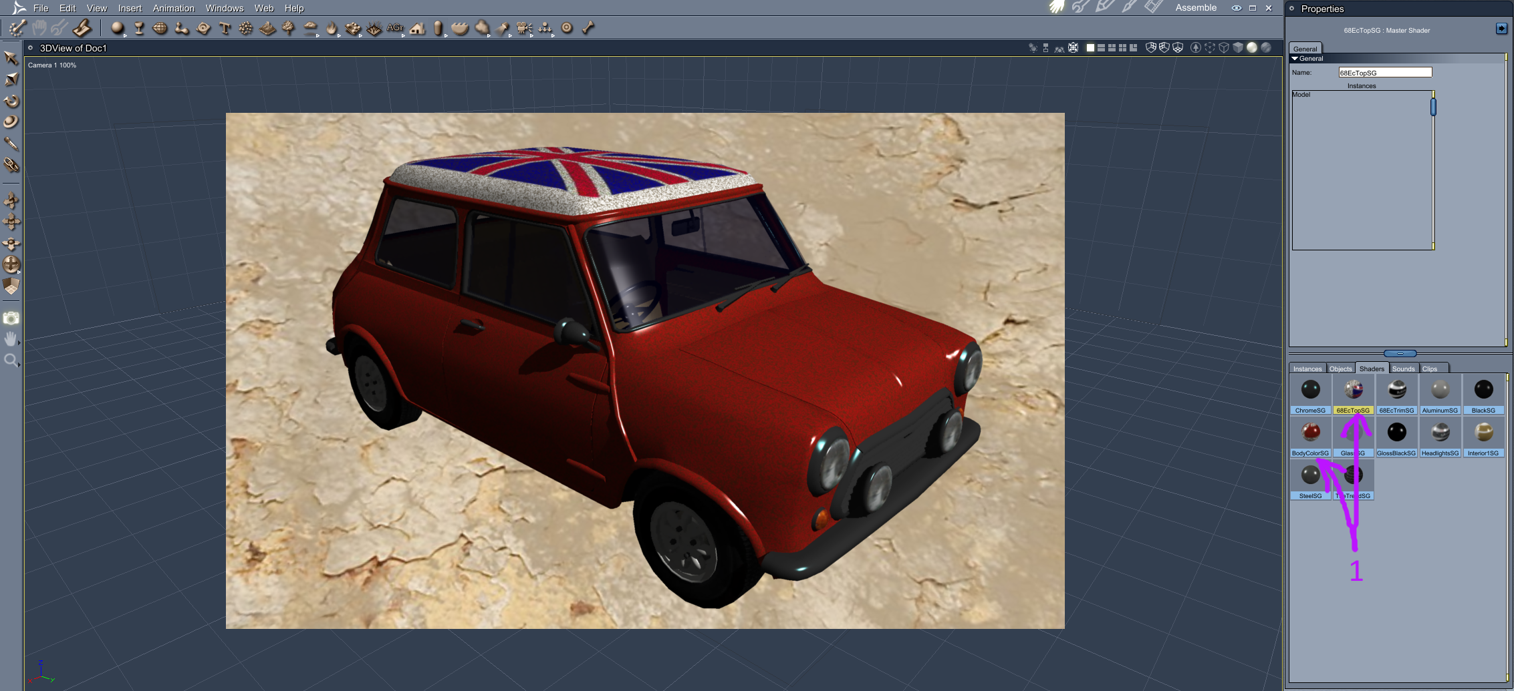Open the Help menu

294,8
